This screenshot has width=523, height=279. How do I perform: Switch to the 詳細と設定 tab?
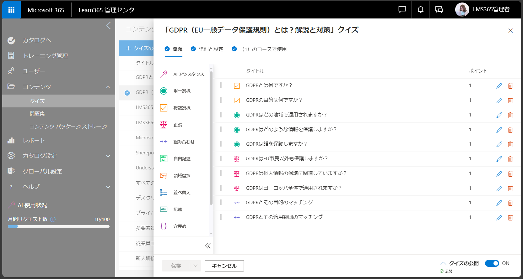click(x=207, y=49)
